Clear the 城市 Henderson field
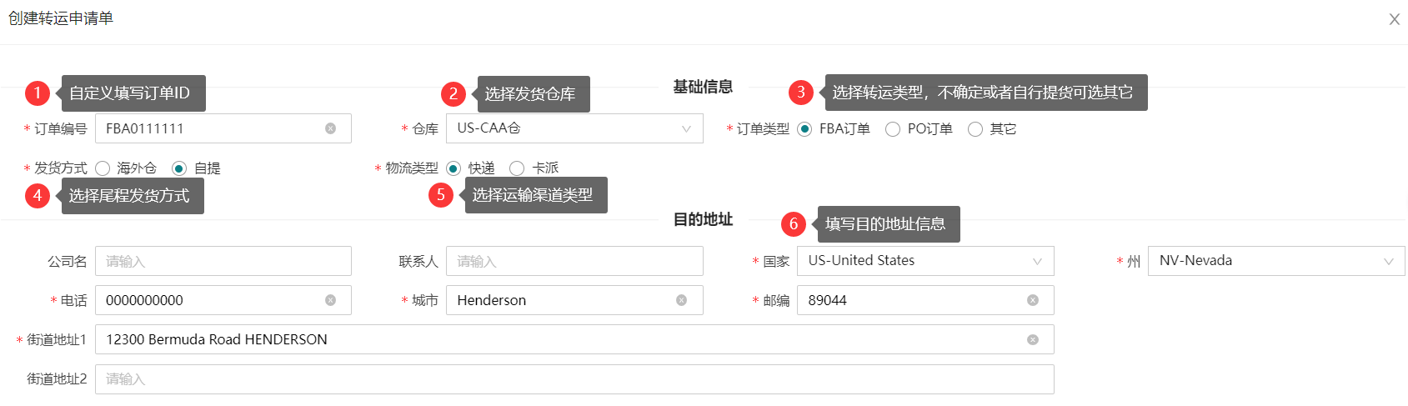 (681, 300)
